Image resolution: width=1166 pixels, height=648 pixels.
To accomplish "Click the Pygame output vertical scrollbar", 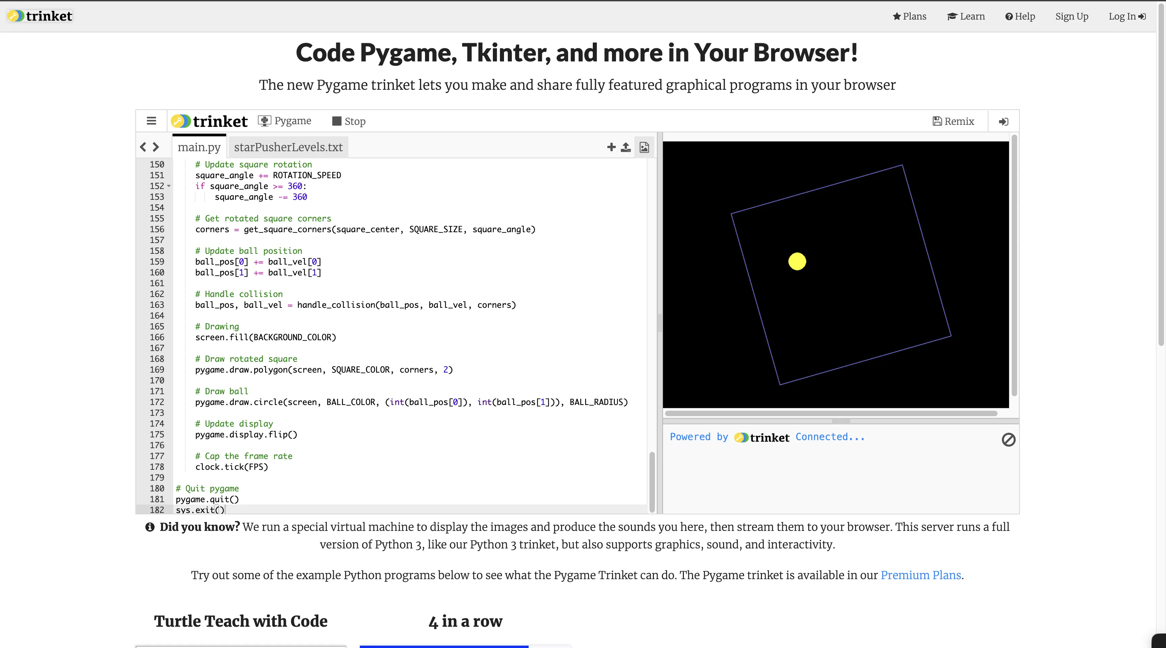I will [x=1014, y=266].
